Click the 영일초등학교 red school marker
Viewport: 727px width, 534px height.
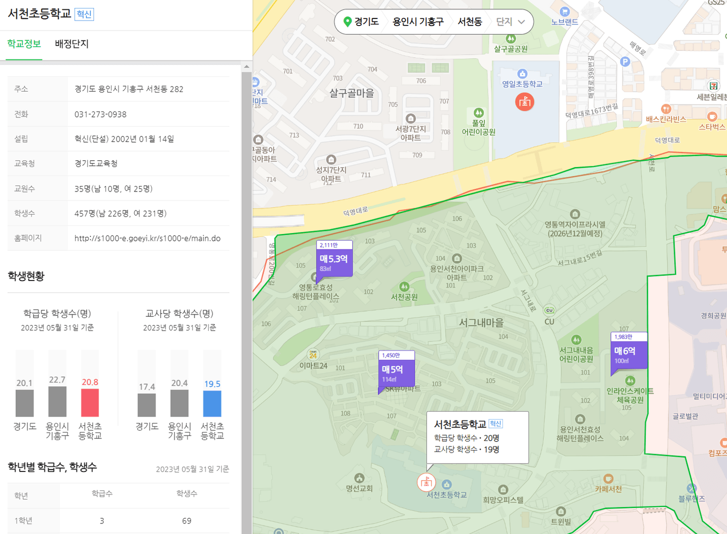pyautogui.click(x=524, y=102)
